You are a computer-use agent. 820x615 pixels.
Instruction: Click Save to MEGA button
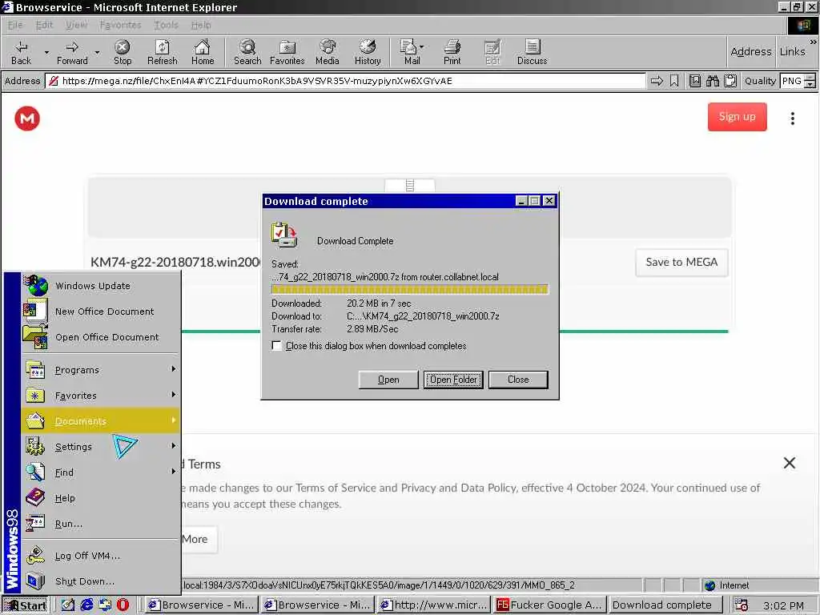681,262
